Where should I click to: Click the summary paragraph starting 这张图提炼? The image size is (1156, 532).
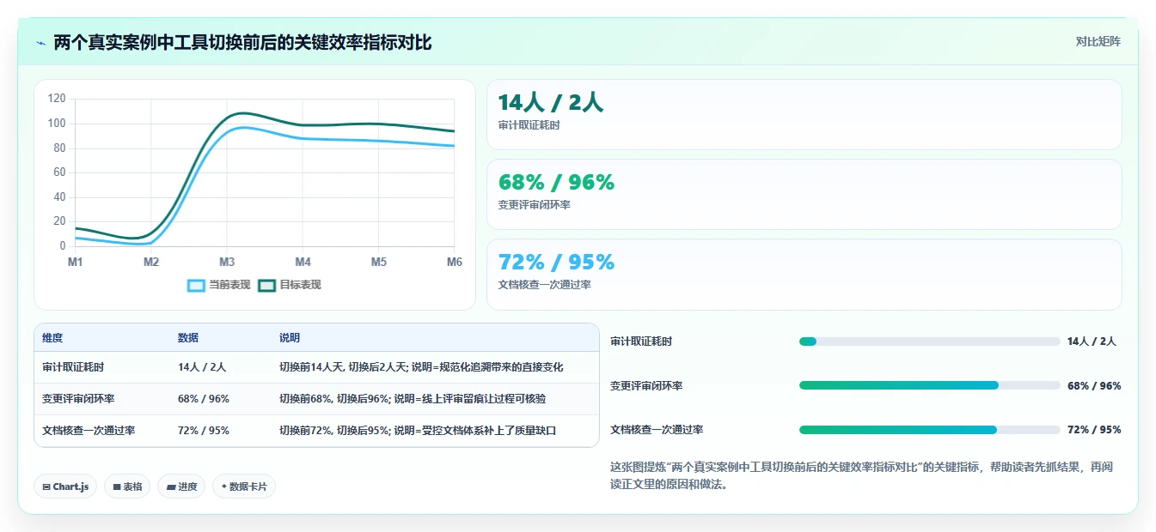coord(861,475)
